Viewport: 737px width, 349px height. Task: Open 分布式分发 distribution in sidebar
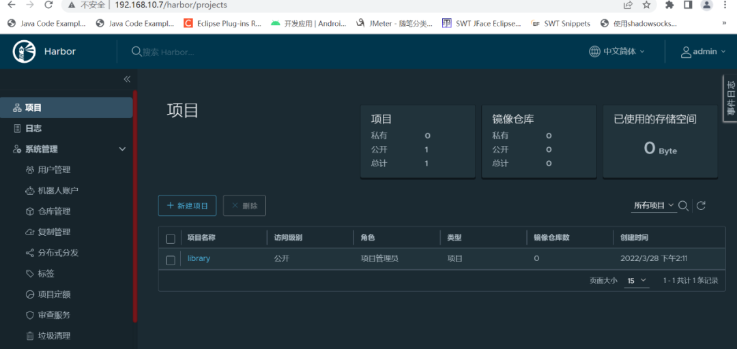coord(58,253)
